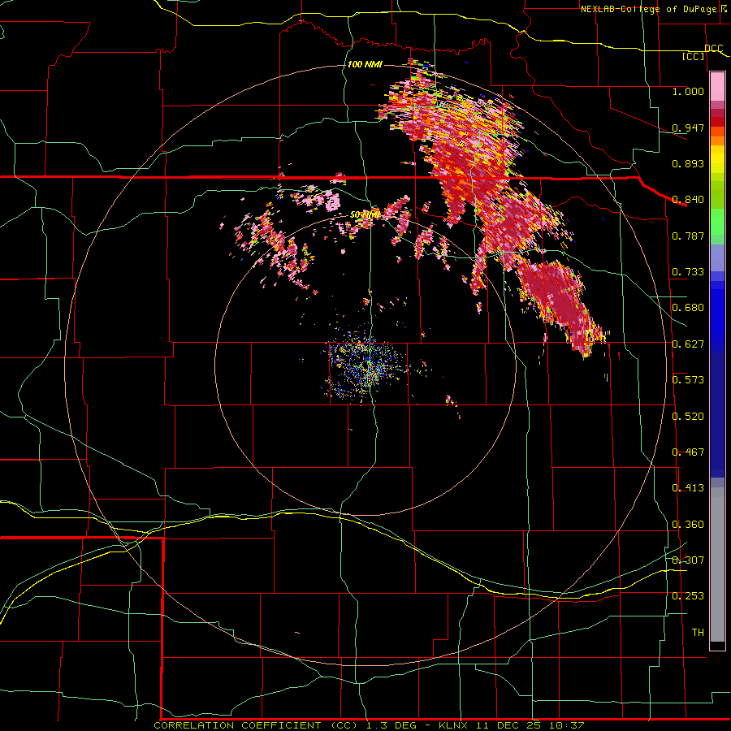Click the 0.253 legend value
This screenshot has width=731, height=731.
[x=688, y=596]
